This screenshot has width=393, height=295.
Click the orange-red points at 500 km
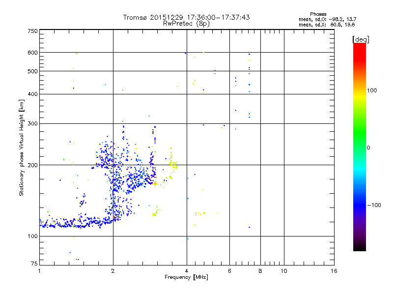click(x=215, y=72)
